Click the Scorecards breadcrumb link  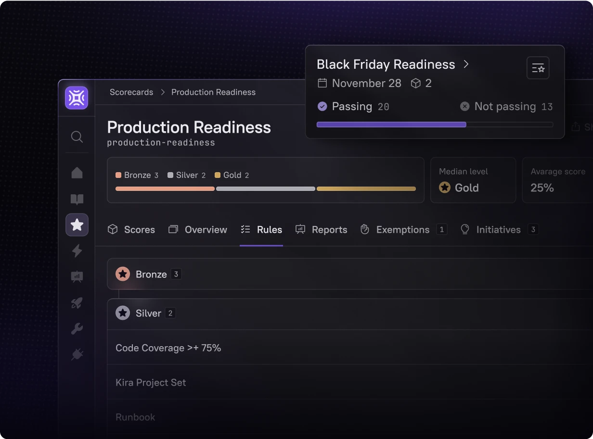(131, 92)
